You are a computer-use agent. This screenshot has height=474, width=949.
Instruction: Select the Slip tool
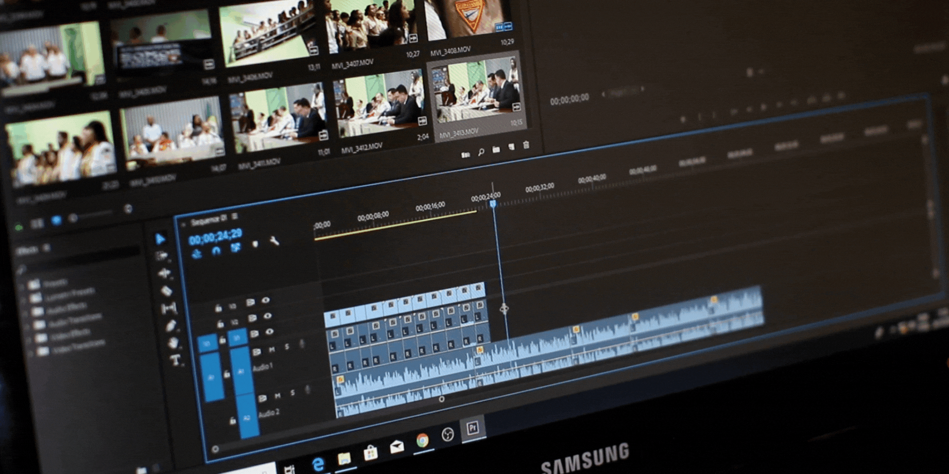point(169,308)
